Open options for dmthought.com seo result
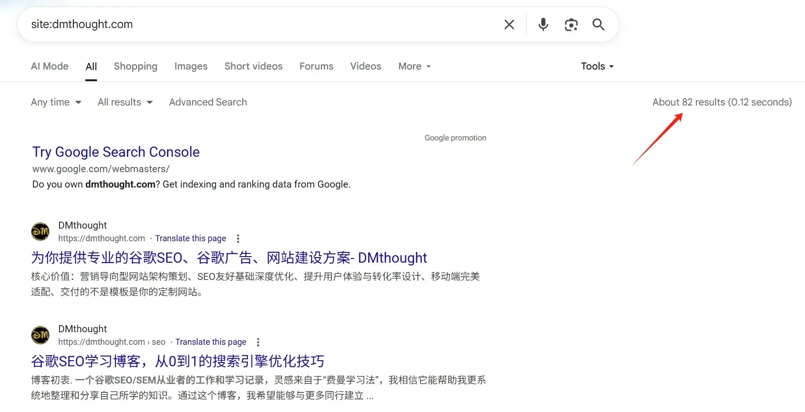Viewport: 805px width, 412px height. click(x=258, y=342)
